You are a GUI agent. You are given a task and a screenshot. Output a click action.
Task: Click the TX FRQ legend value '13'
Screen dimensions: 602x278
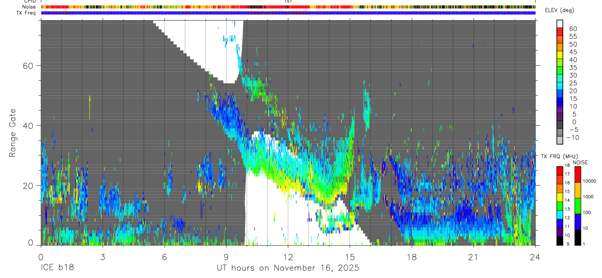(x=567, y=209)
